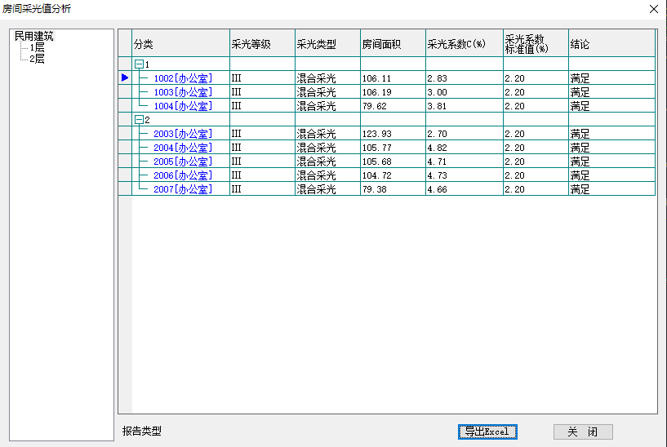Click the 导出Excel button
Screen dimensions: 667x447
tap(487, 432)
